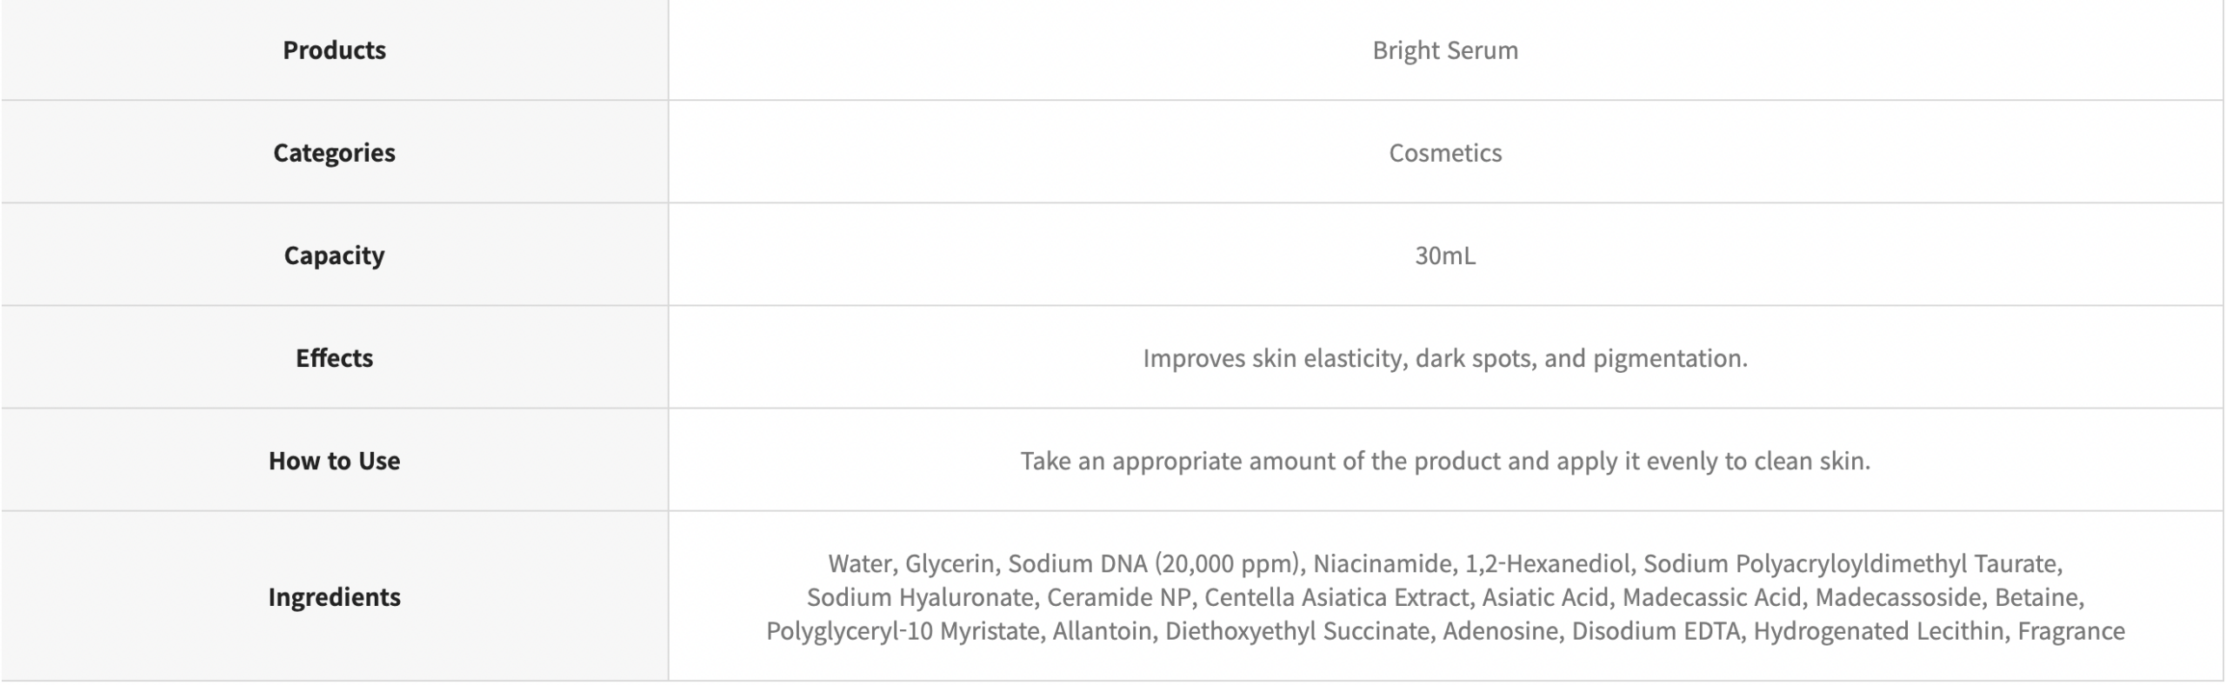This screenshot has height=685, width=2226.
Task: Click the Categories row label
Action: tap(334, 153)
